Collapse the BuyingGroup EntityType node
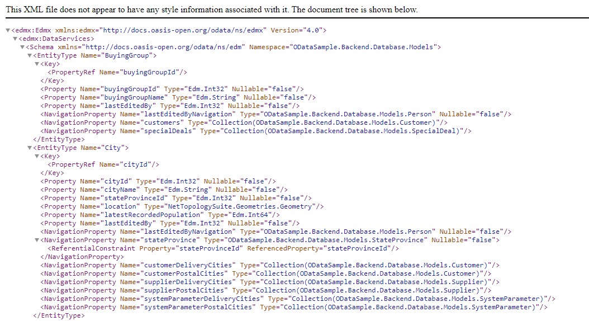 30,55
